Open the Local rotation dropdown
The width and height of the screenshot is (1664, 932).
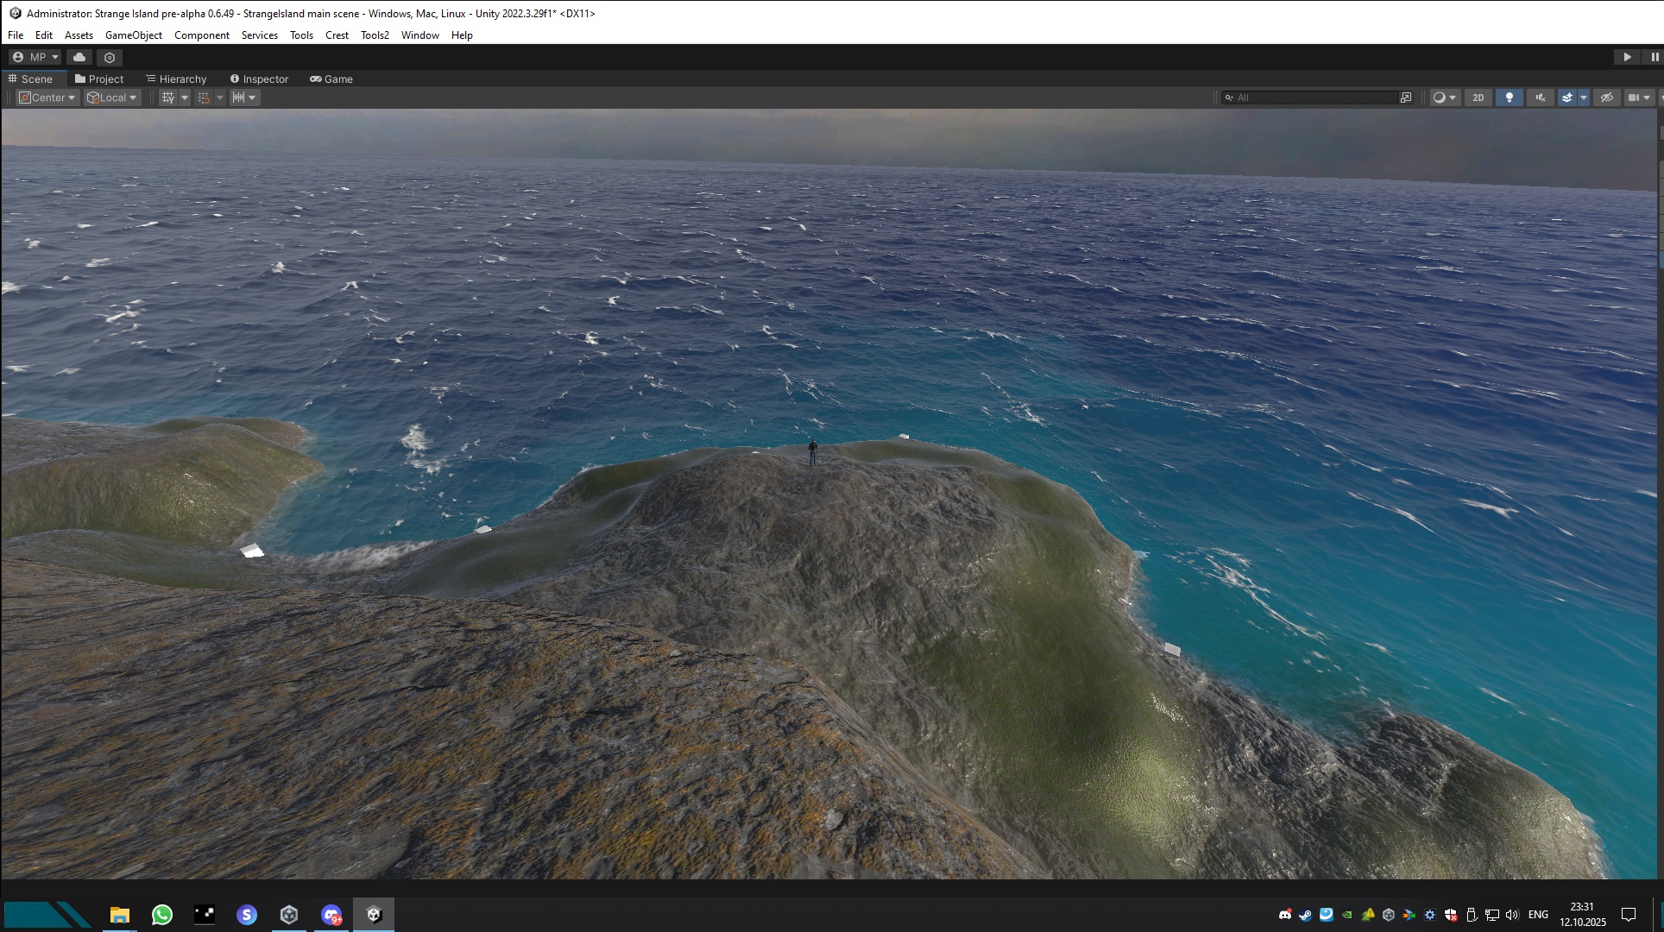click(112, 98)
